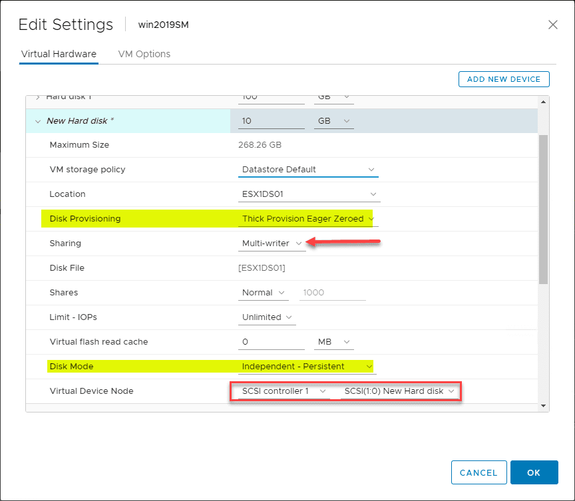Expand the Hard disk 1 row

37,97
